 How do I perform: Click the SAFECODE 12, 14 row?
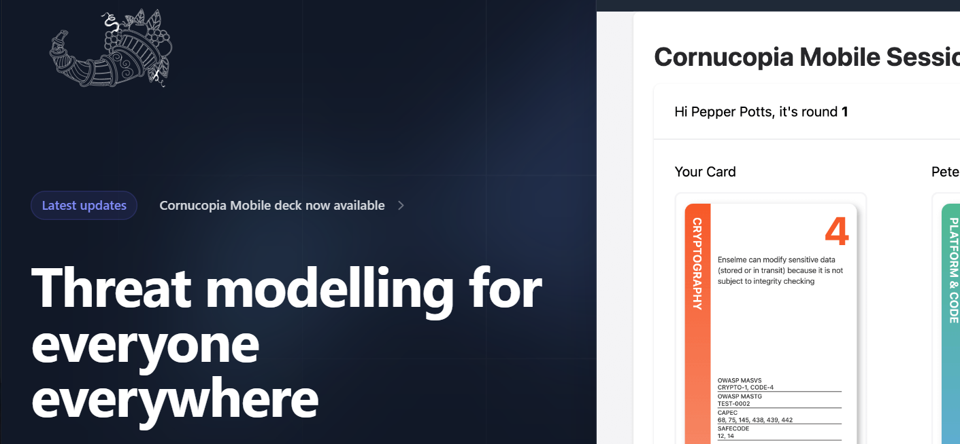coord(779,432)
